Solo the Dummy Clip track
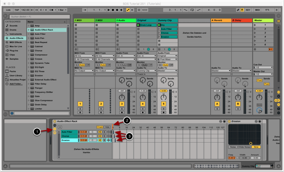 point(164,109)
